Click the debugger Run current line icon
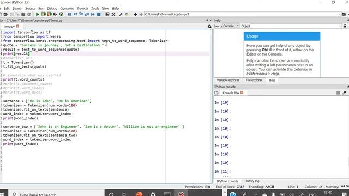Viewport: 349px width, 196px height. point(75,14)
